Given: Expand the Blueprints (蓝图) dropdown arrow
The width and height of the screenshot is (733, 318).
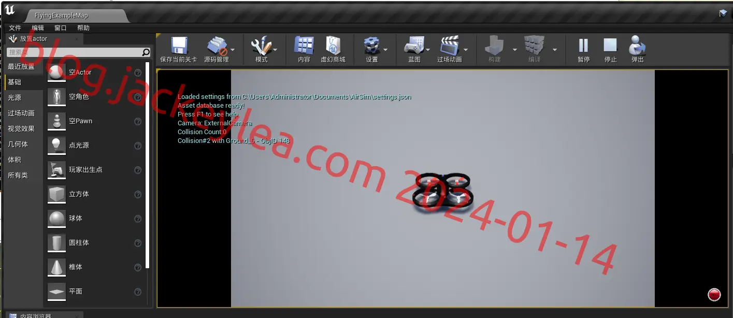Looking at the screenshot, I should 428,50.
